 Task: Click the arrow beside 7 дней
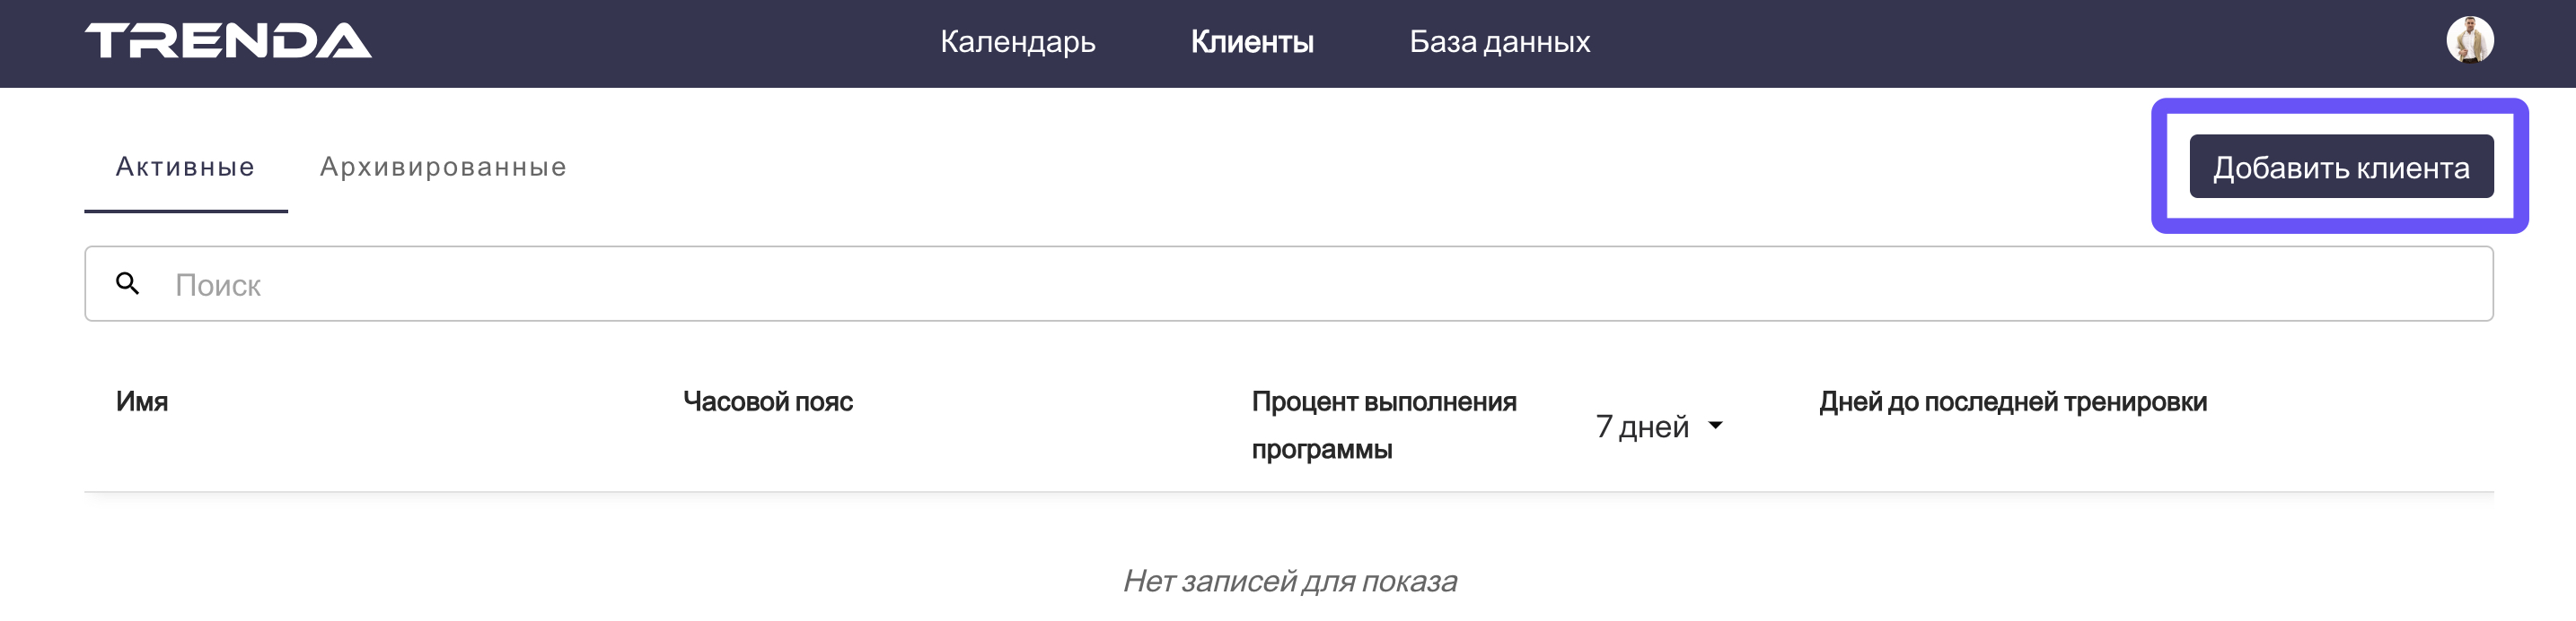click(1716, 426)
